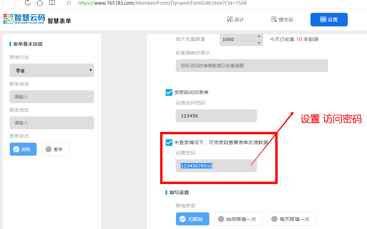This screenshot has height=229, width=367.
Task: Switch to the 设计 tab
Action: coord(235,20)
